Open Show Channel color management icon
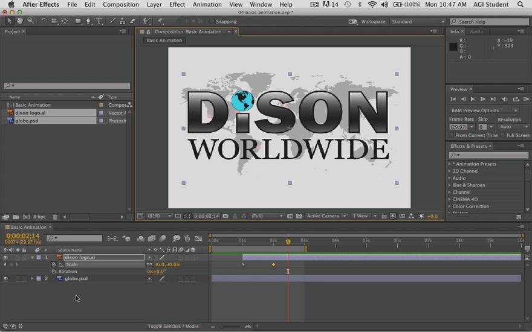 244,216
